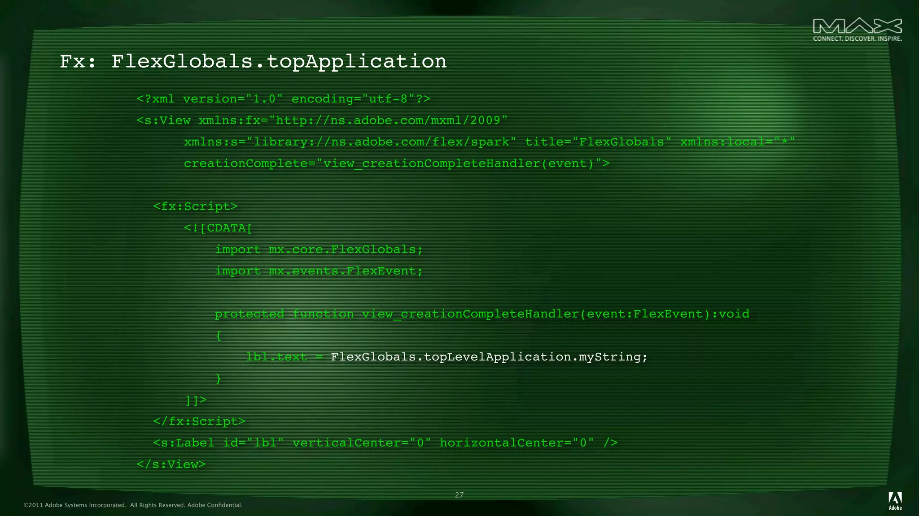Image resolution: width=919 pixels, height=516 pixels.
Task: Click highlighted 'FlexGlobals.topLevelApplication.myString;' text
Action: [490, 357]
